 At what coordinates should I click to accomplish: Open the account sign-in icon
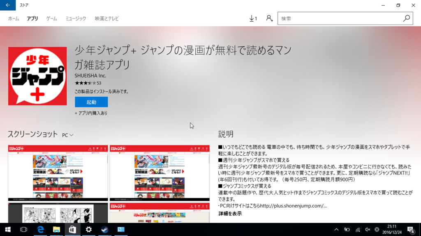[269, 18]
